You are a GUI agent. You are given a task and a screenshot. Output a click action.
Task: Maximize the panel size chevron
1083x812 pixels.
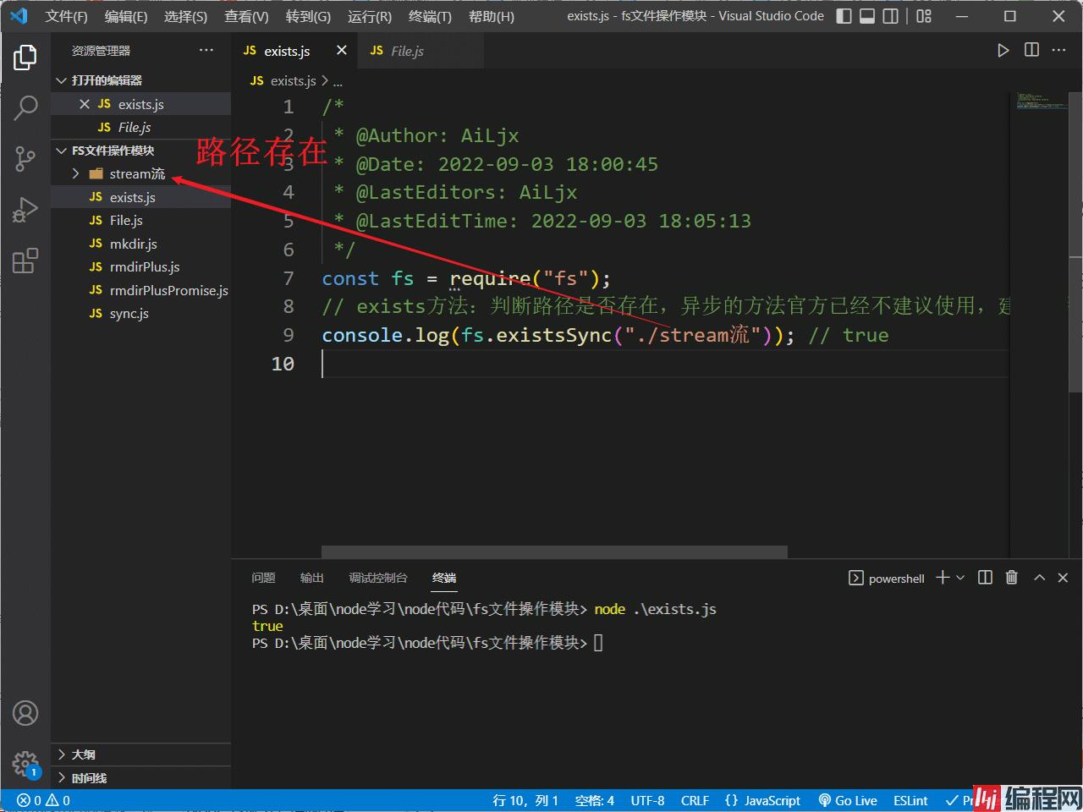pos(1039,578)
